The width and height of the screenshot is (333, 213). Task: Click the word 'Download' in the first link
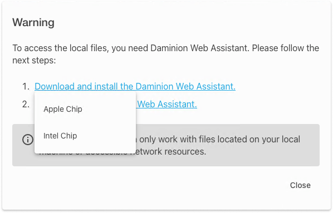pyautogui.click(x=55, y=86)
